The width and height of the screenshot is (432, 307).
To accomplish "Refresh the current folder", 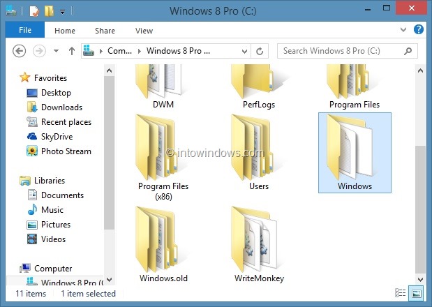I will pyautogui.click(x=260, y=51).
